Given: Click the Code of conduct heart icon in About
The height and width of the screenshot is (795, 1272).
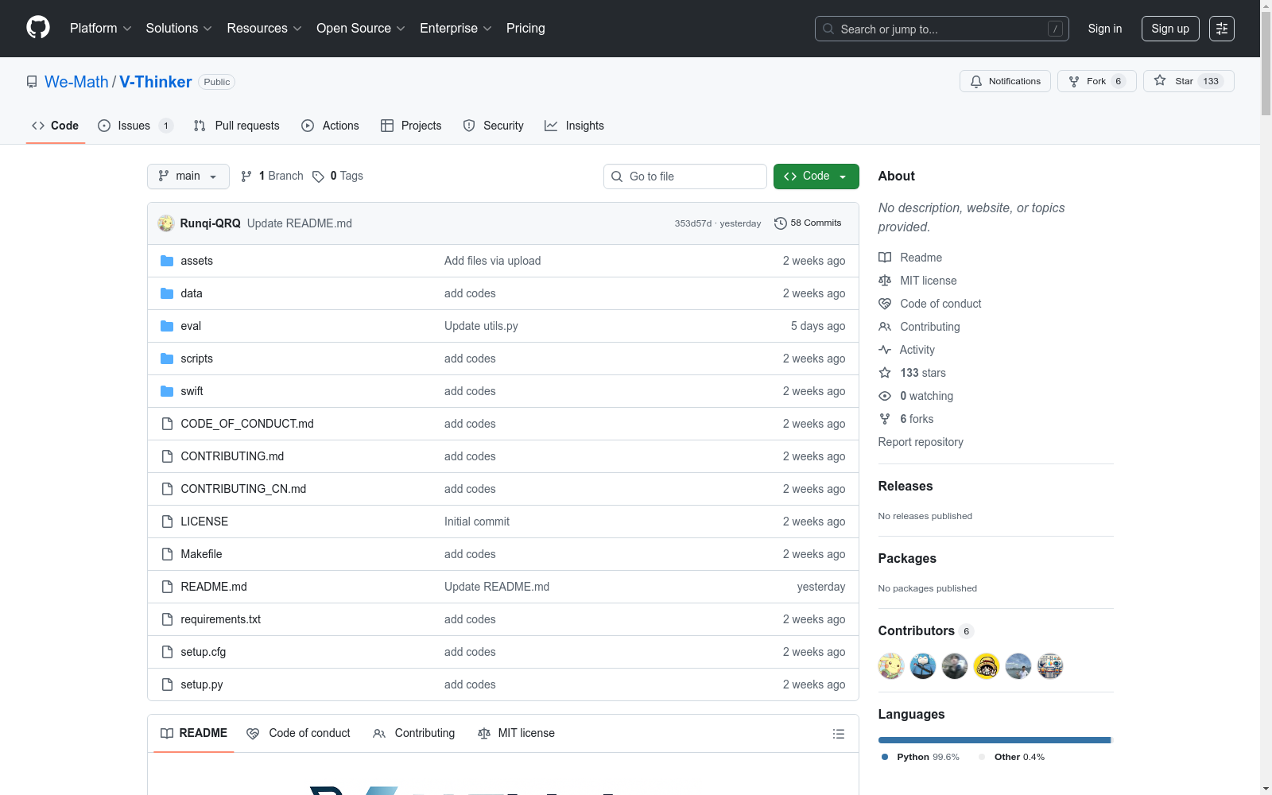Looking at the screenshot, I should pos(885,304).
